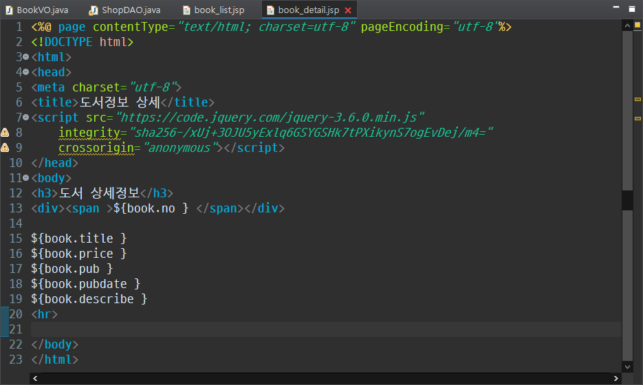Click the JSP file icon on book_detail.jsp tab
Viewport: 643px width, 385px height.
(270, 10)
